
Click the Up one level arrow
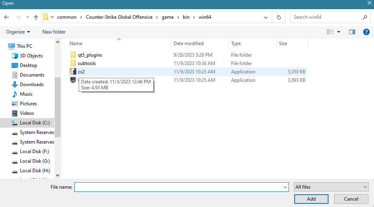[x=36, y=18]
